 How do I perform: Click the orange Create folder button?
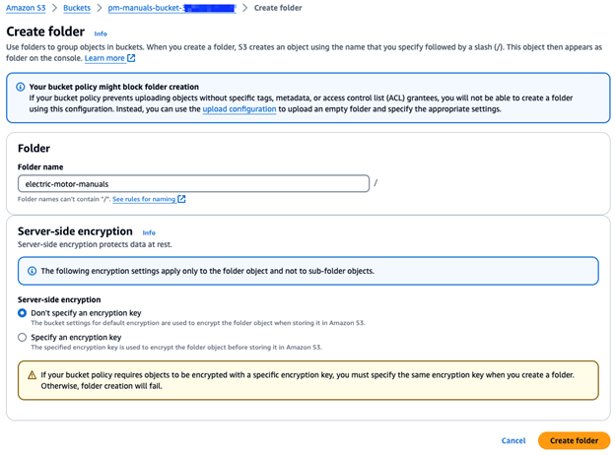574,440
